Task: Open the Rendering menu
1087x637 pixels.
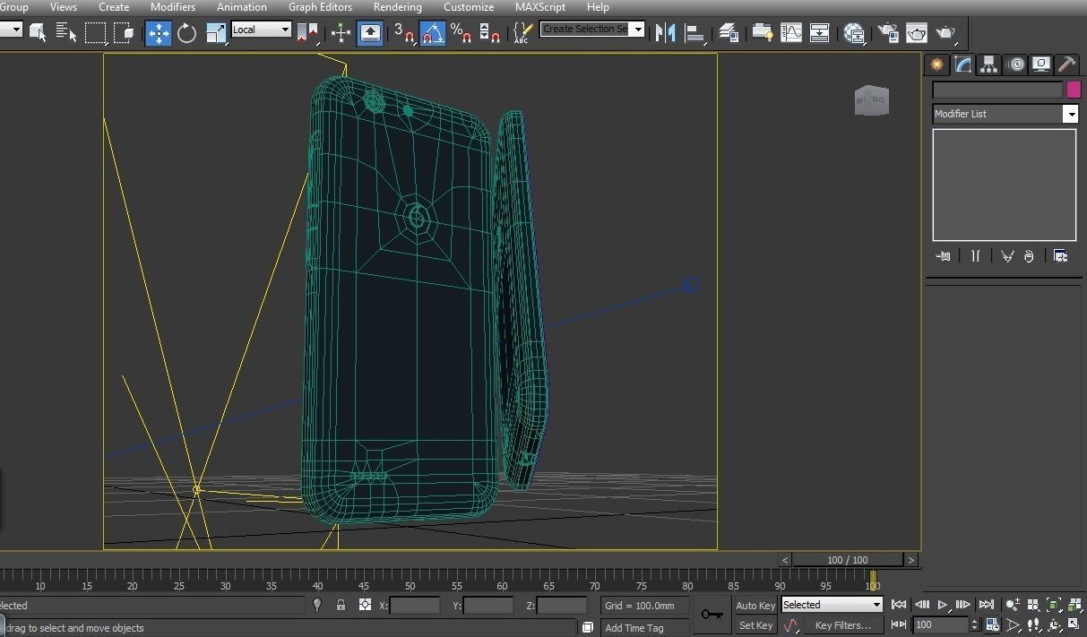Action: point(397,7)
